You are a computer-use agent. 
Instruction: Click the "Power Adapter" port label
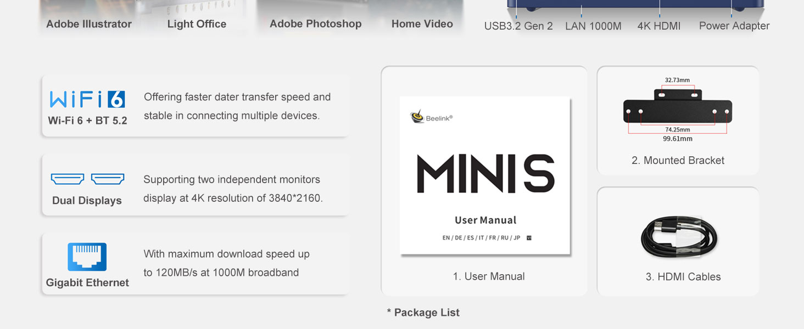pos(734,26)
